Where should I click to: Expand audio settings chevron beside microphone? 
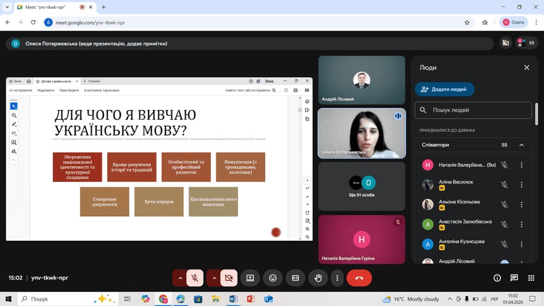tap(180, 278)
